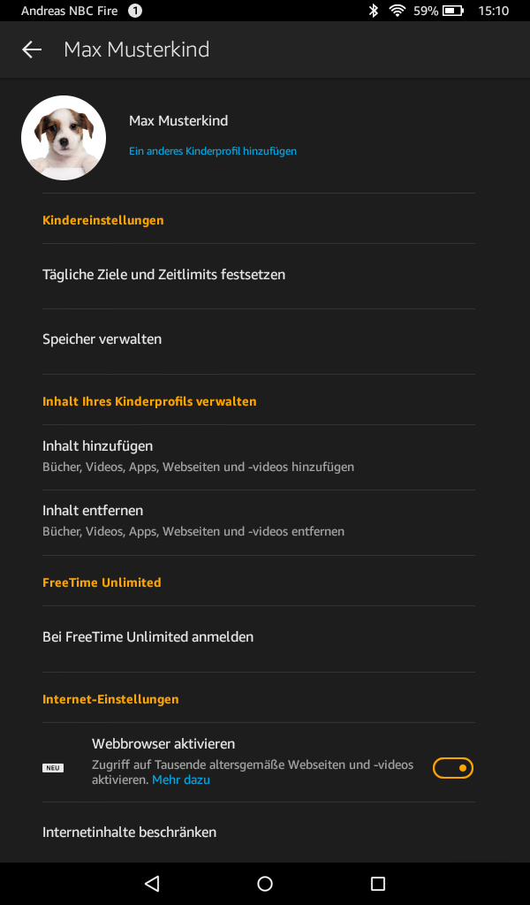530x905 pixels.
Task: Tap the Wi-Fi status icon
Action: pos(397,11)
